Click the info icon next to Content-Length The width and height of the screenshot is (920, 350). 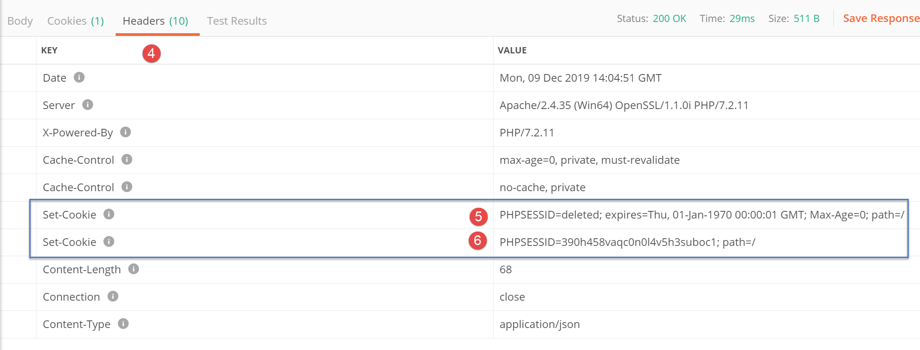click(x=134, y=269)
